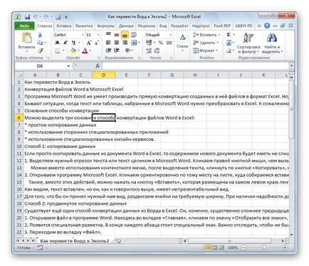Toggle italic К formatting

point(66,43)
